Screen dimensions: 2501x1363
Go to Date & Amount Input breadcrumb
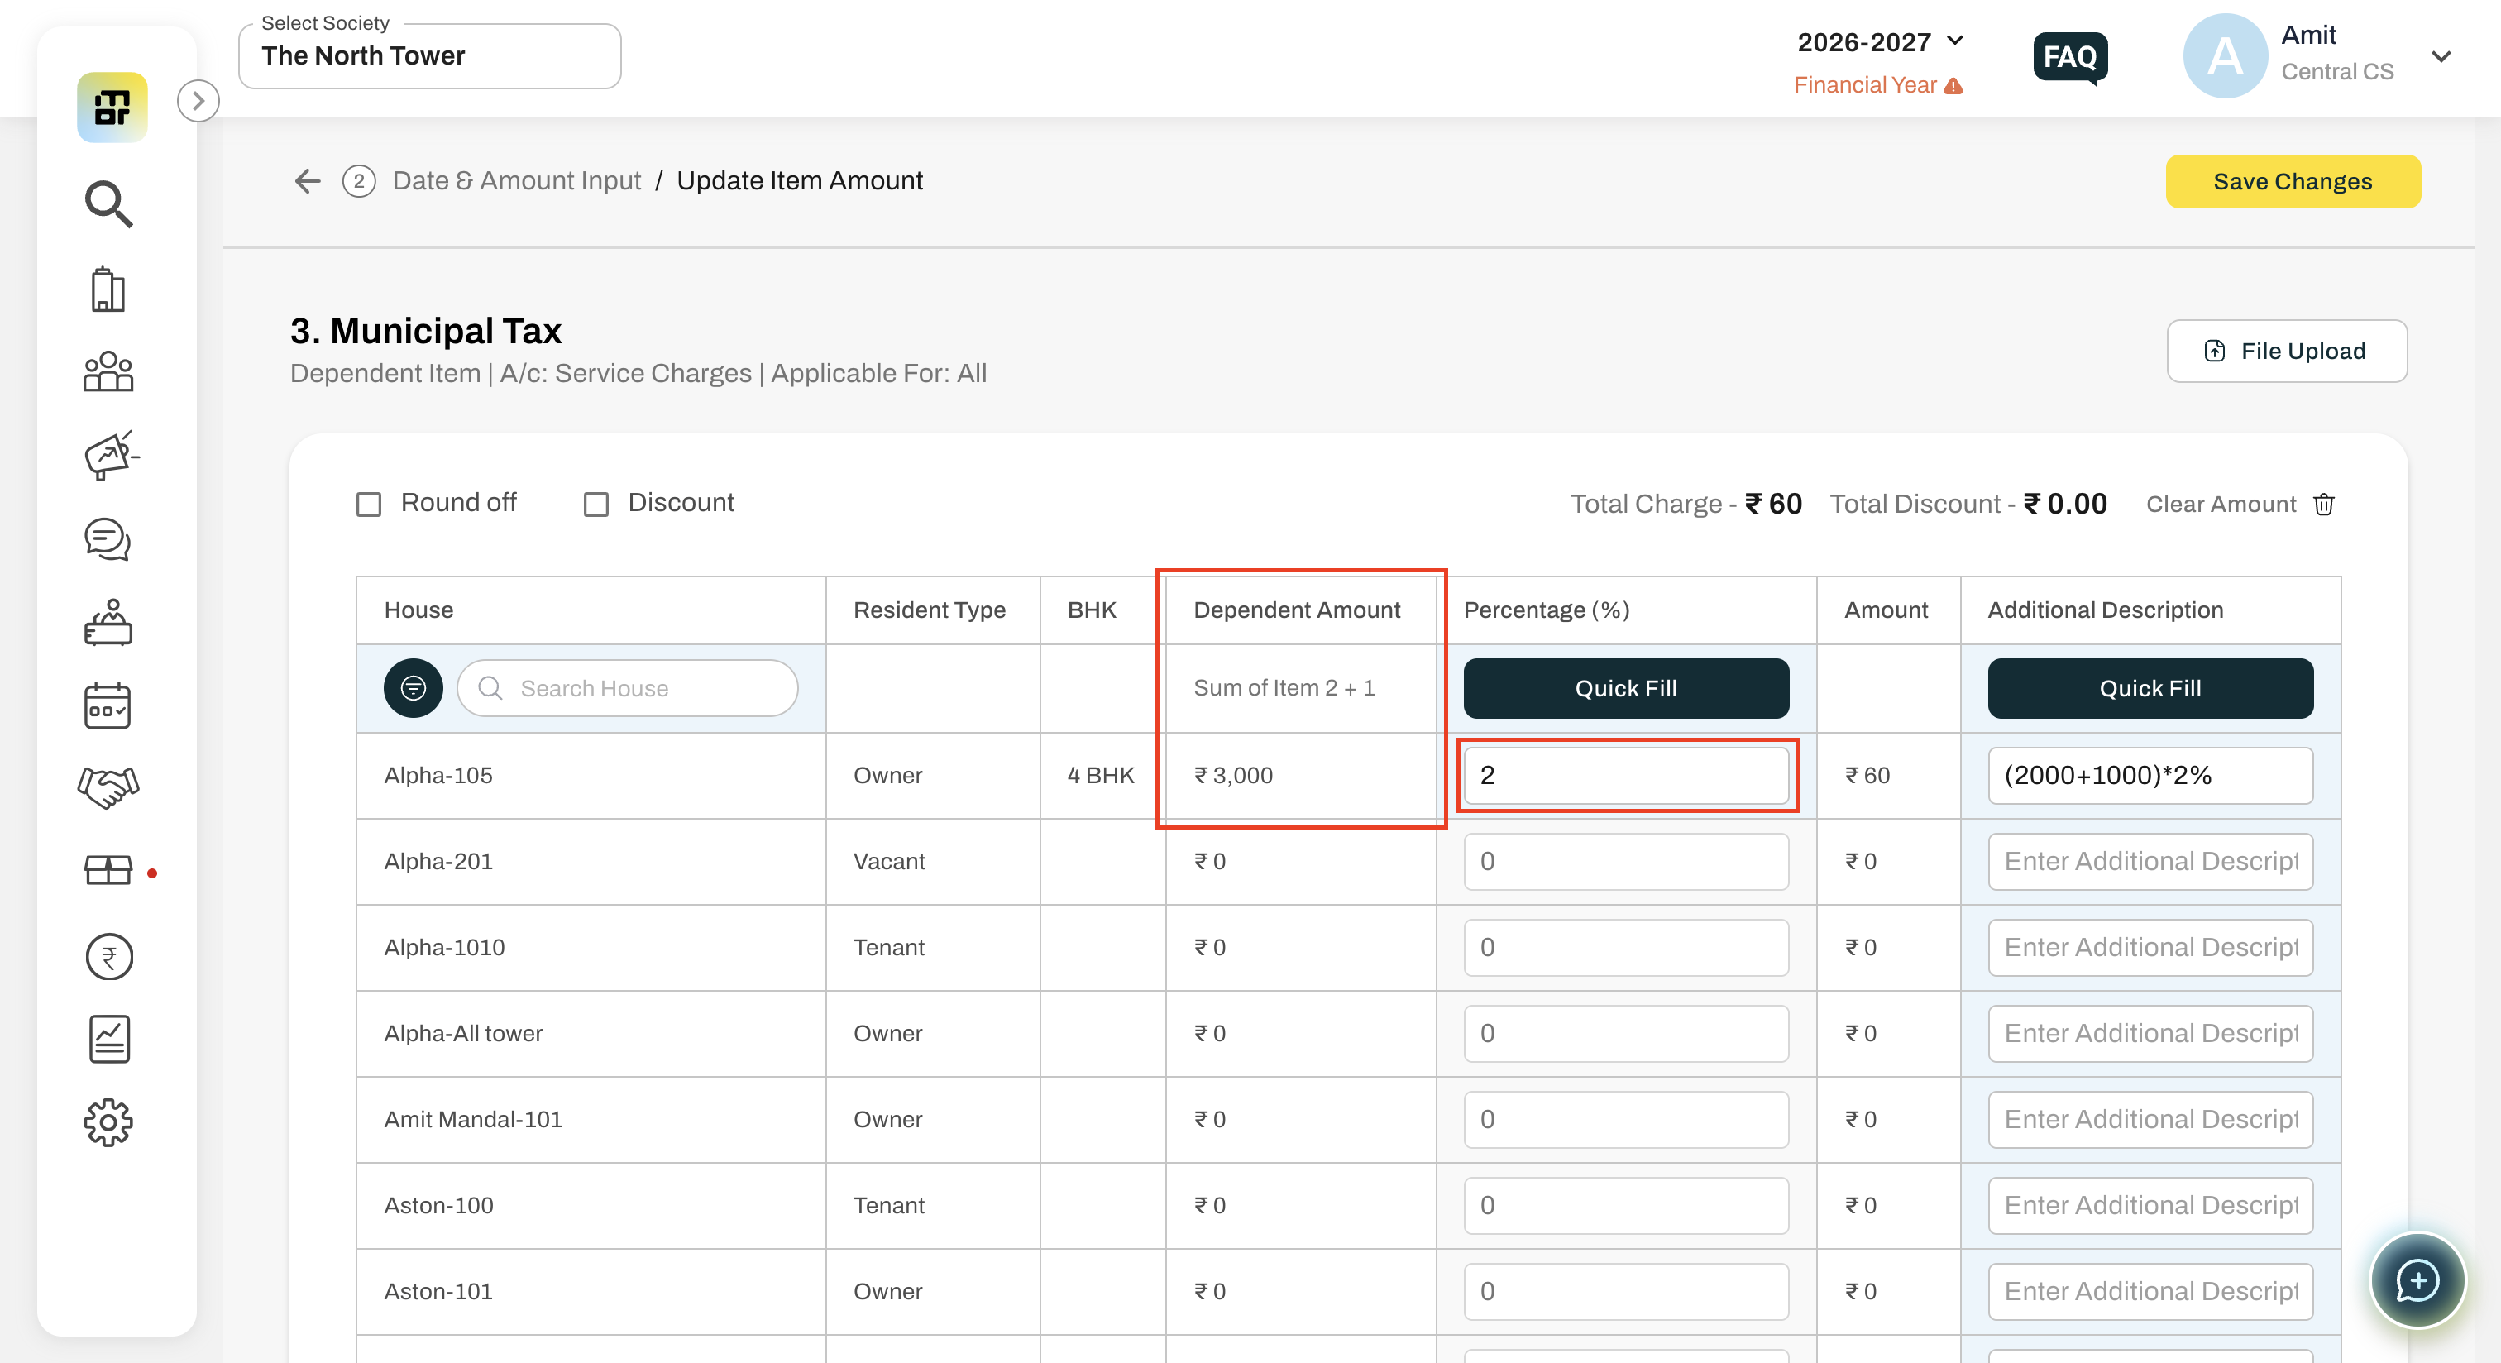pos(517,180)
